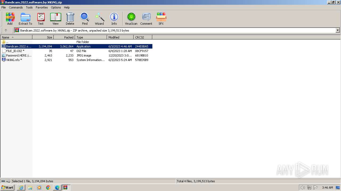Select the ViKiNG.nfo file

[76, 60]
